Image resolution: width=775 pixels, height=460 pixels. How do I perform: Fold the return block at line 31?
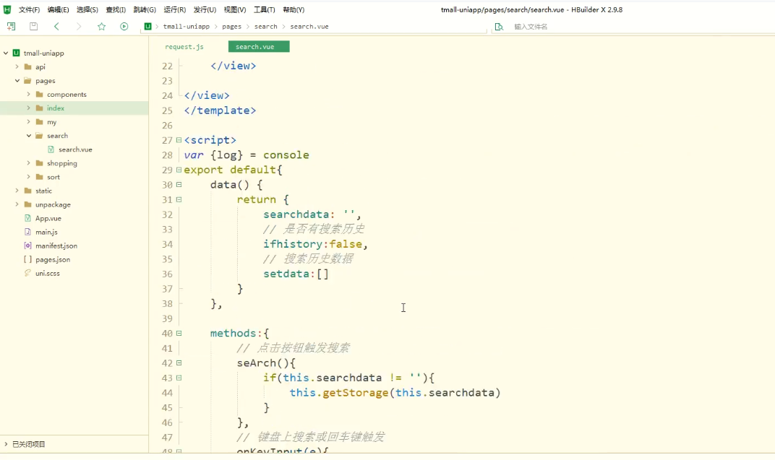coord(179,199)
